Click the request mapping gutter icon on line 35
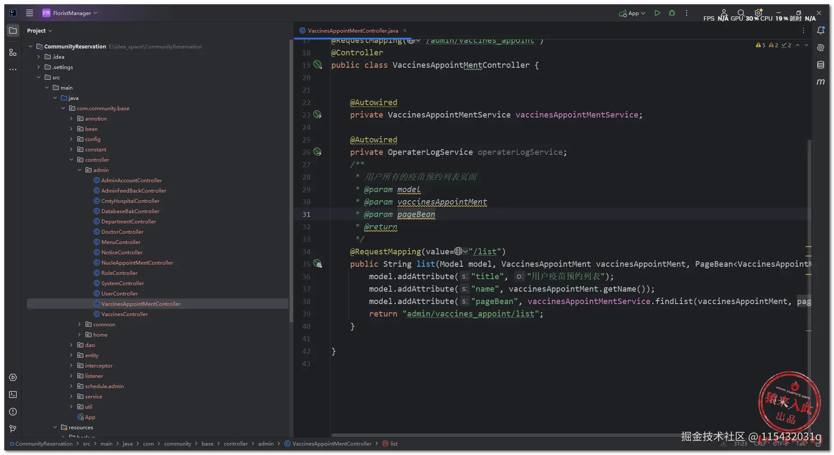This screenshot has width=834, height=455. pos(318,264)
